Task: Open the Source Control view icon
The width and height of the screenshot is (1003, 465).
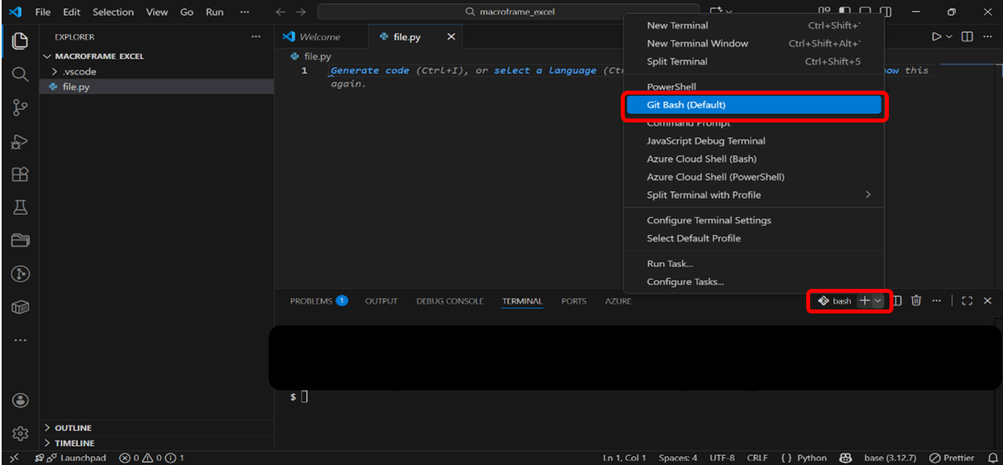Action: pos(20,108)
